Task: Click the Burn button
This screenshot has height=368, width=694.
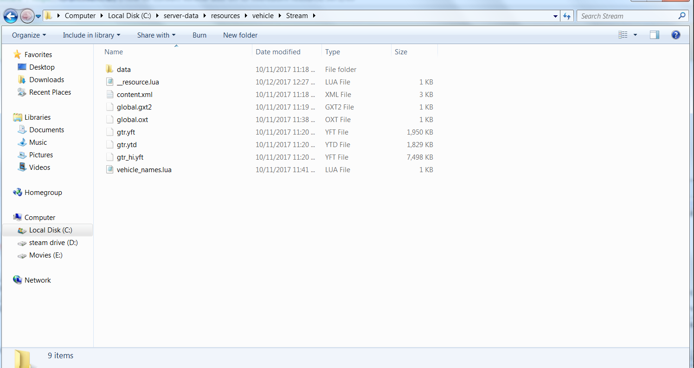Action: coord(199,35)
